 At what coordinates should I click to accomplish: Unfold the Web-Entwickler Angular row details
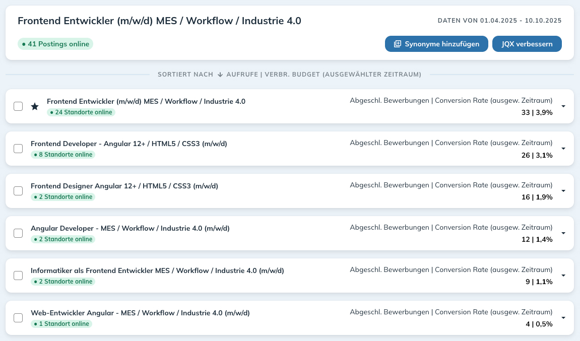[563, 318]
